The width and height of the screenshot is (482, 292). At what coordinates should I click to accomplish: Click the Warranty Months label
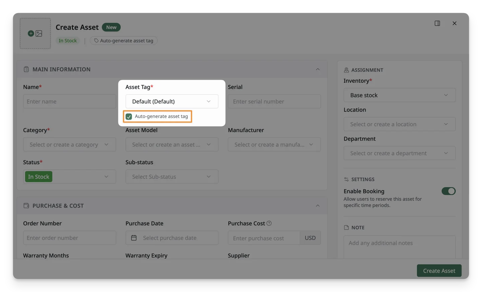click(x=46, y=255)
